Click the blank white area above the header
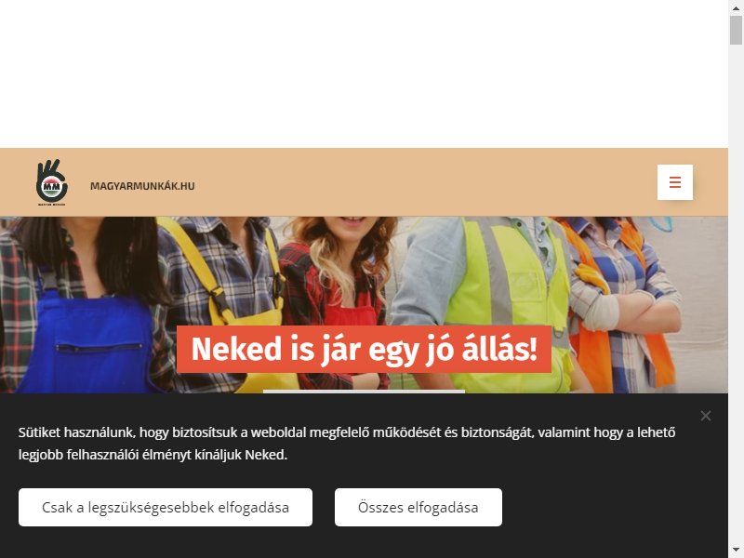The height and width of the screenshot is (558, 744). pyautogui.click(x=364, y=73)
